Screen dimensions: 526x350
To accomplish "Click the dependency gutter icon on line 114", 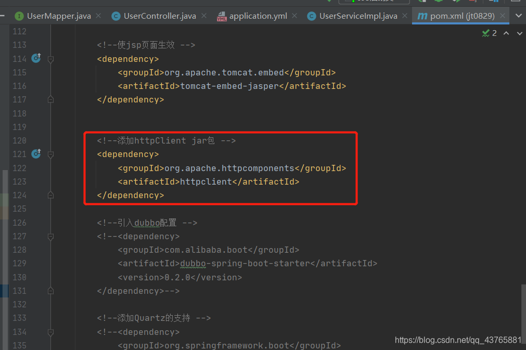I will (x=36, y=58).
